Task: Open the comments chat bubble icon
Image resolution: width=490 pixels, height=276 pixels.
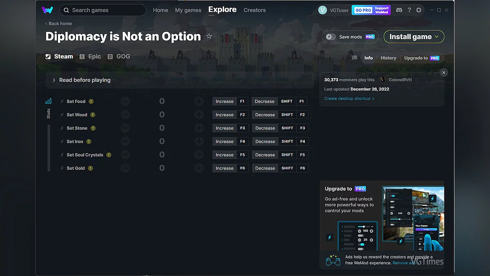Action: coord(354,58)
